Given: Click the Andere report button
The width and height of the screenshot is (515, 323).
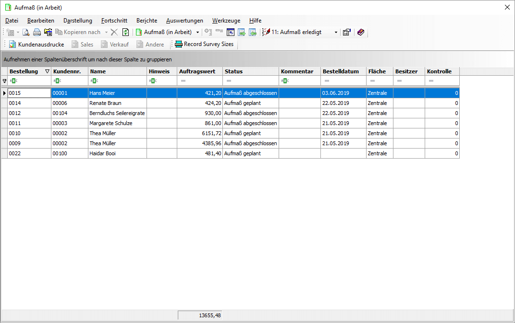Looking at the screenshot, I should [150, 44].
